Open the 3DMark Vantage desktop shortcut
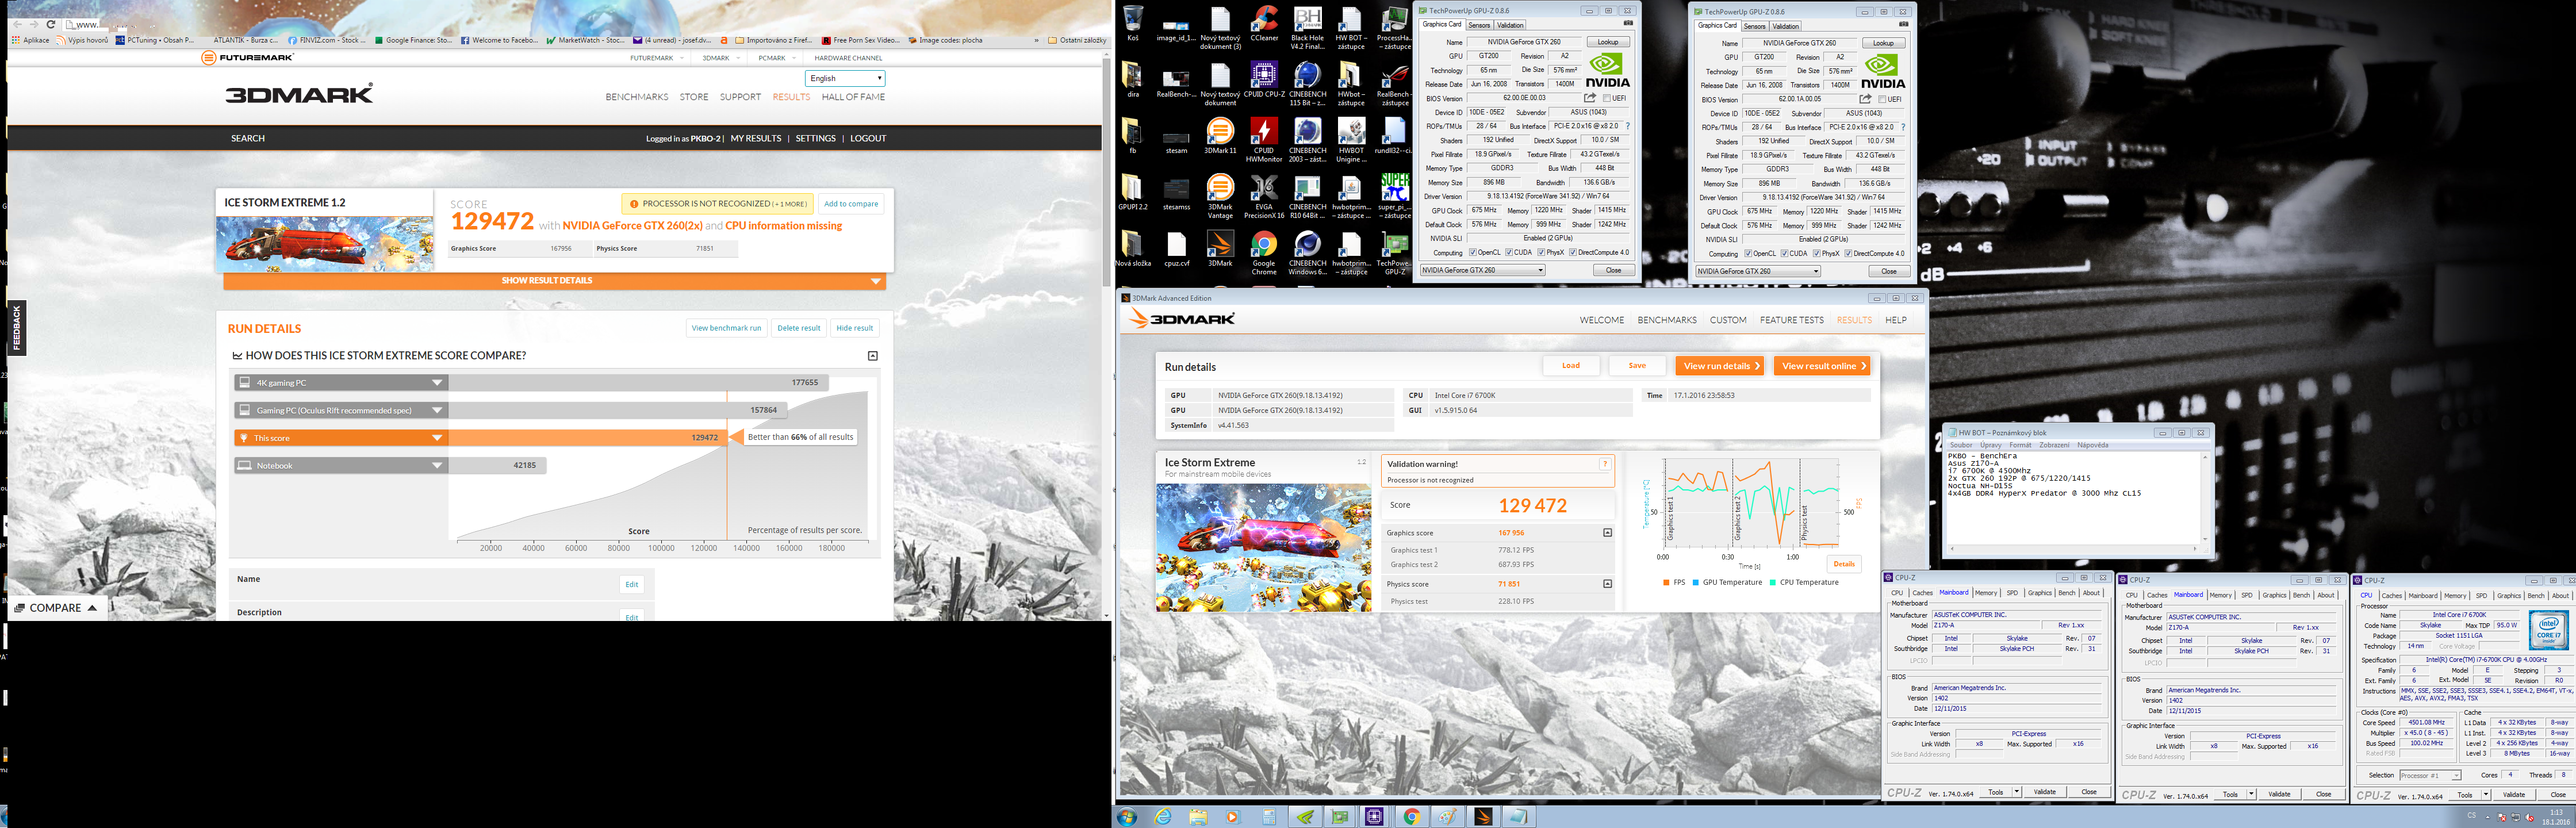The height and width of the screenshot is (828, 2576). [1220, 196]
